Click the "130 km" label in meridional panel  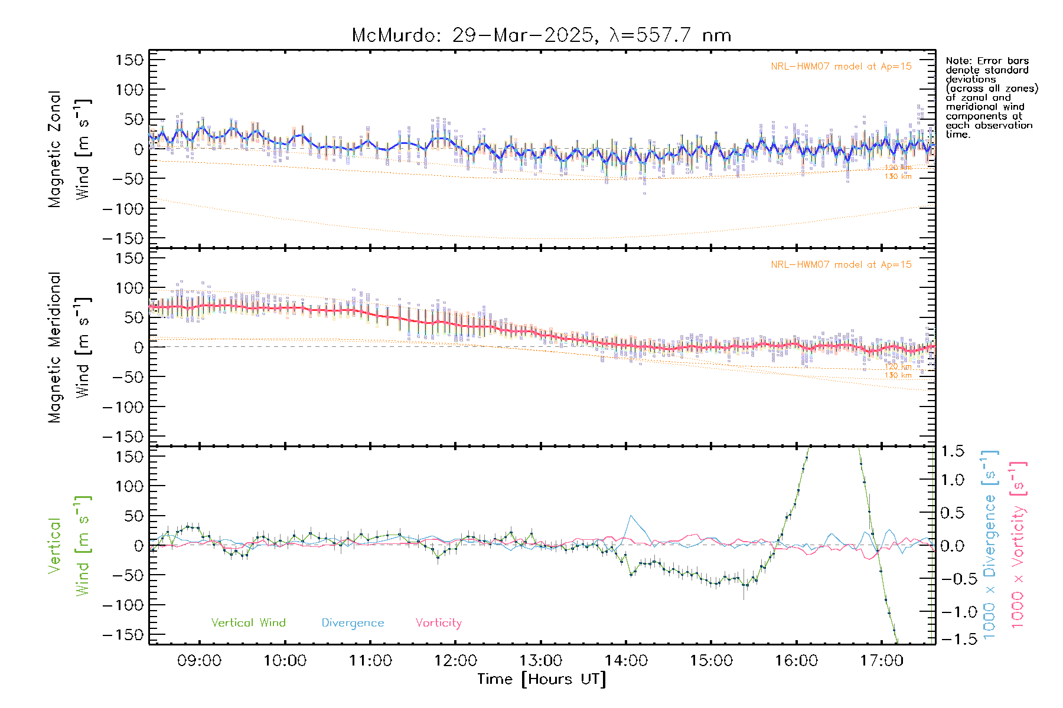[x=898, y=375]
